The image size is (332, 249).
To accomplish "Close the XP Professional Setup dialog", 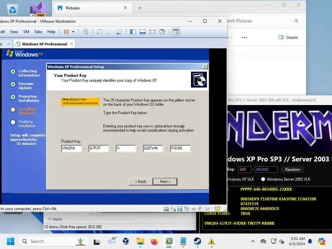I will click(x=205, y=67).
